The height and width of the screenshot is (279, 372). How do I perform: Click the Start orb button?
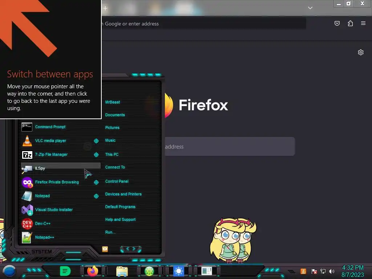click(x=9, y=271)
